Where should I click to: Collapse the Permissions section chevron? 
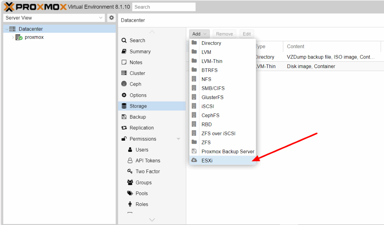(179, 139)
